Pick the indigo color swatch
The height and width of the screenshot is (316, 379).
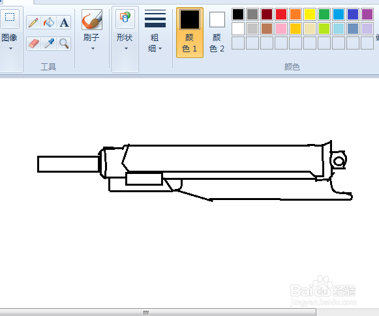click(x=353, y=14)
